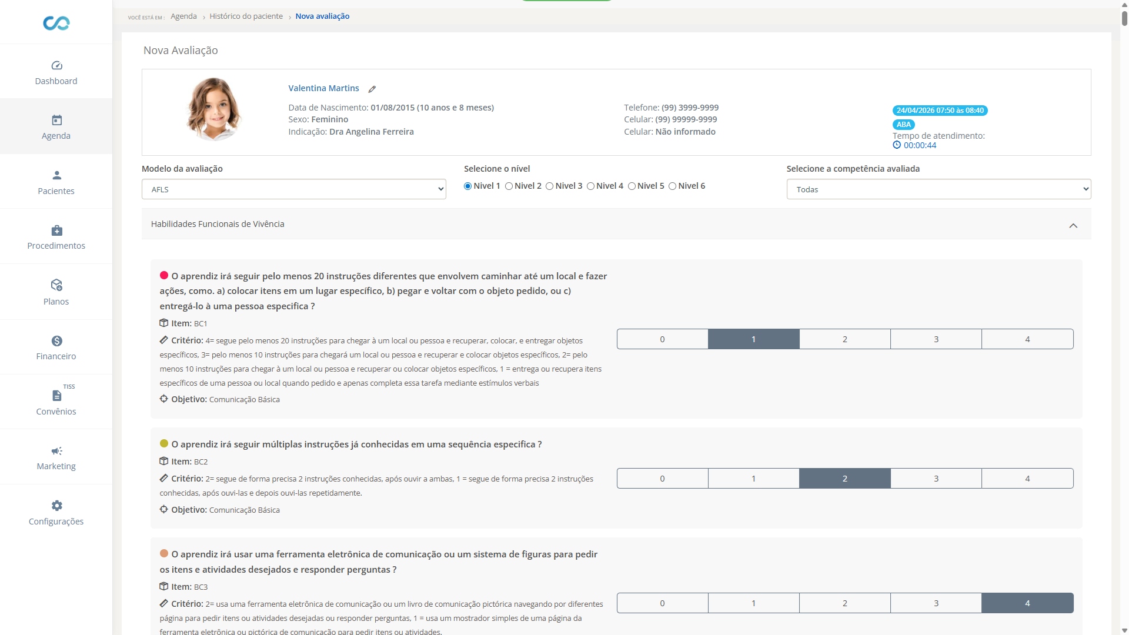Open Marketing megaphone icon

tap(56, 451)
